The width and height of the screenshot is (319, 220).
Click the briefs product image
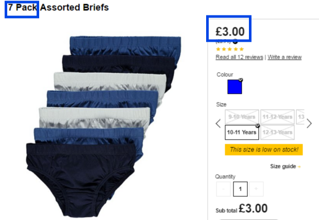click(x=104, y=126)
